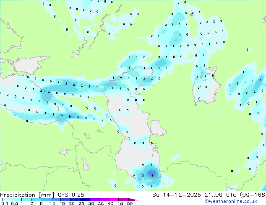Click the 'GFS 0.25' model label

tap(71, 195)
